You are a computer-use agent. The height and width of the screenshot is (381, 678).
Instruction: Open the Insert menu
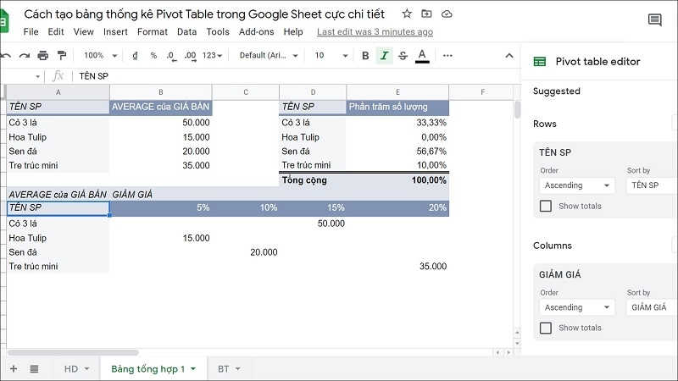click(115, 31)
